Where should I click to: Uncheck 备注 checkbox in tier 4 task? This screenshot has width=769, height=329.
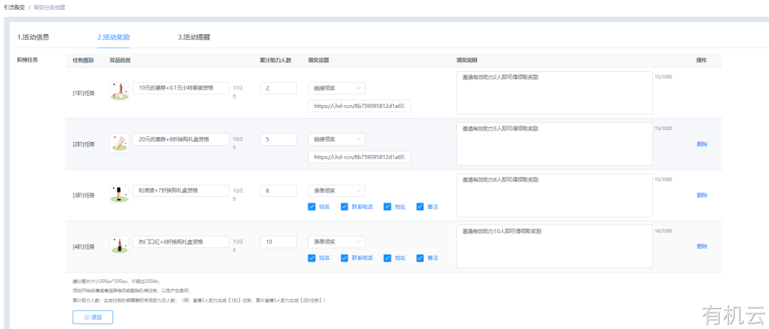420,257
